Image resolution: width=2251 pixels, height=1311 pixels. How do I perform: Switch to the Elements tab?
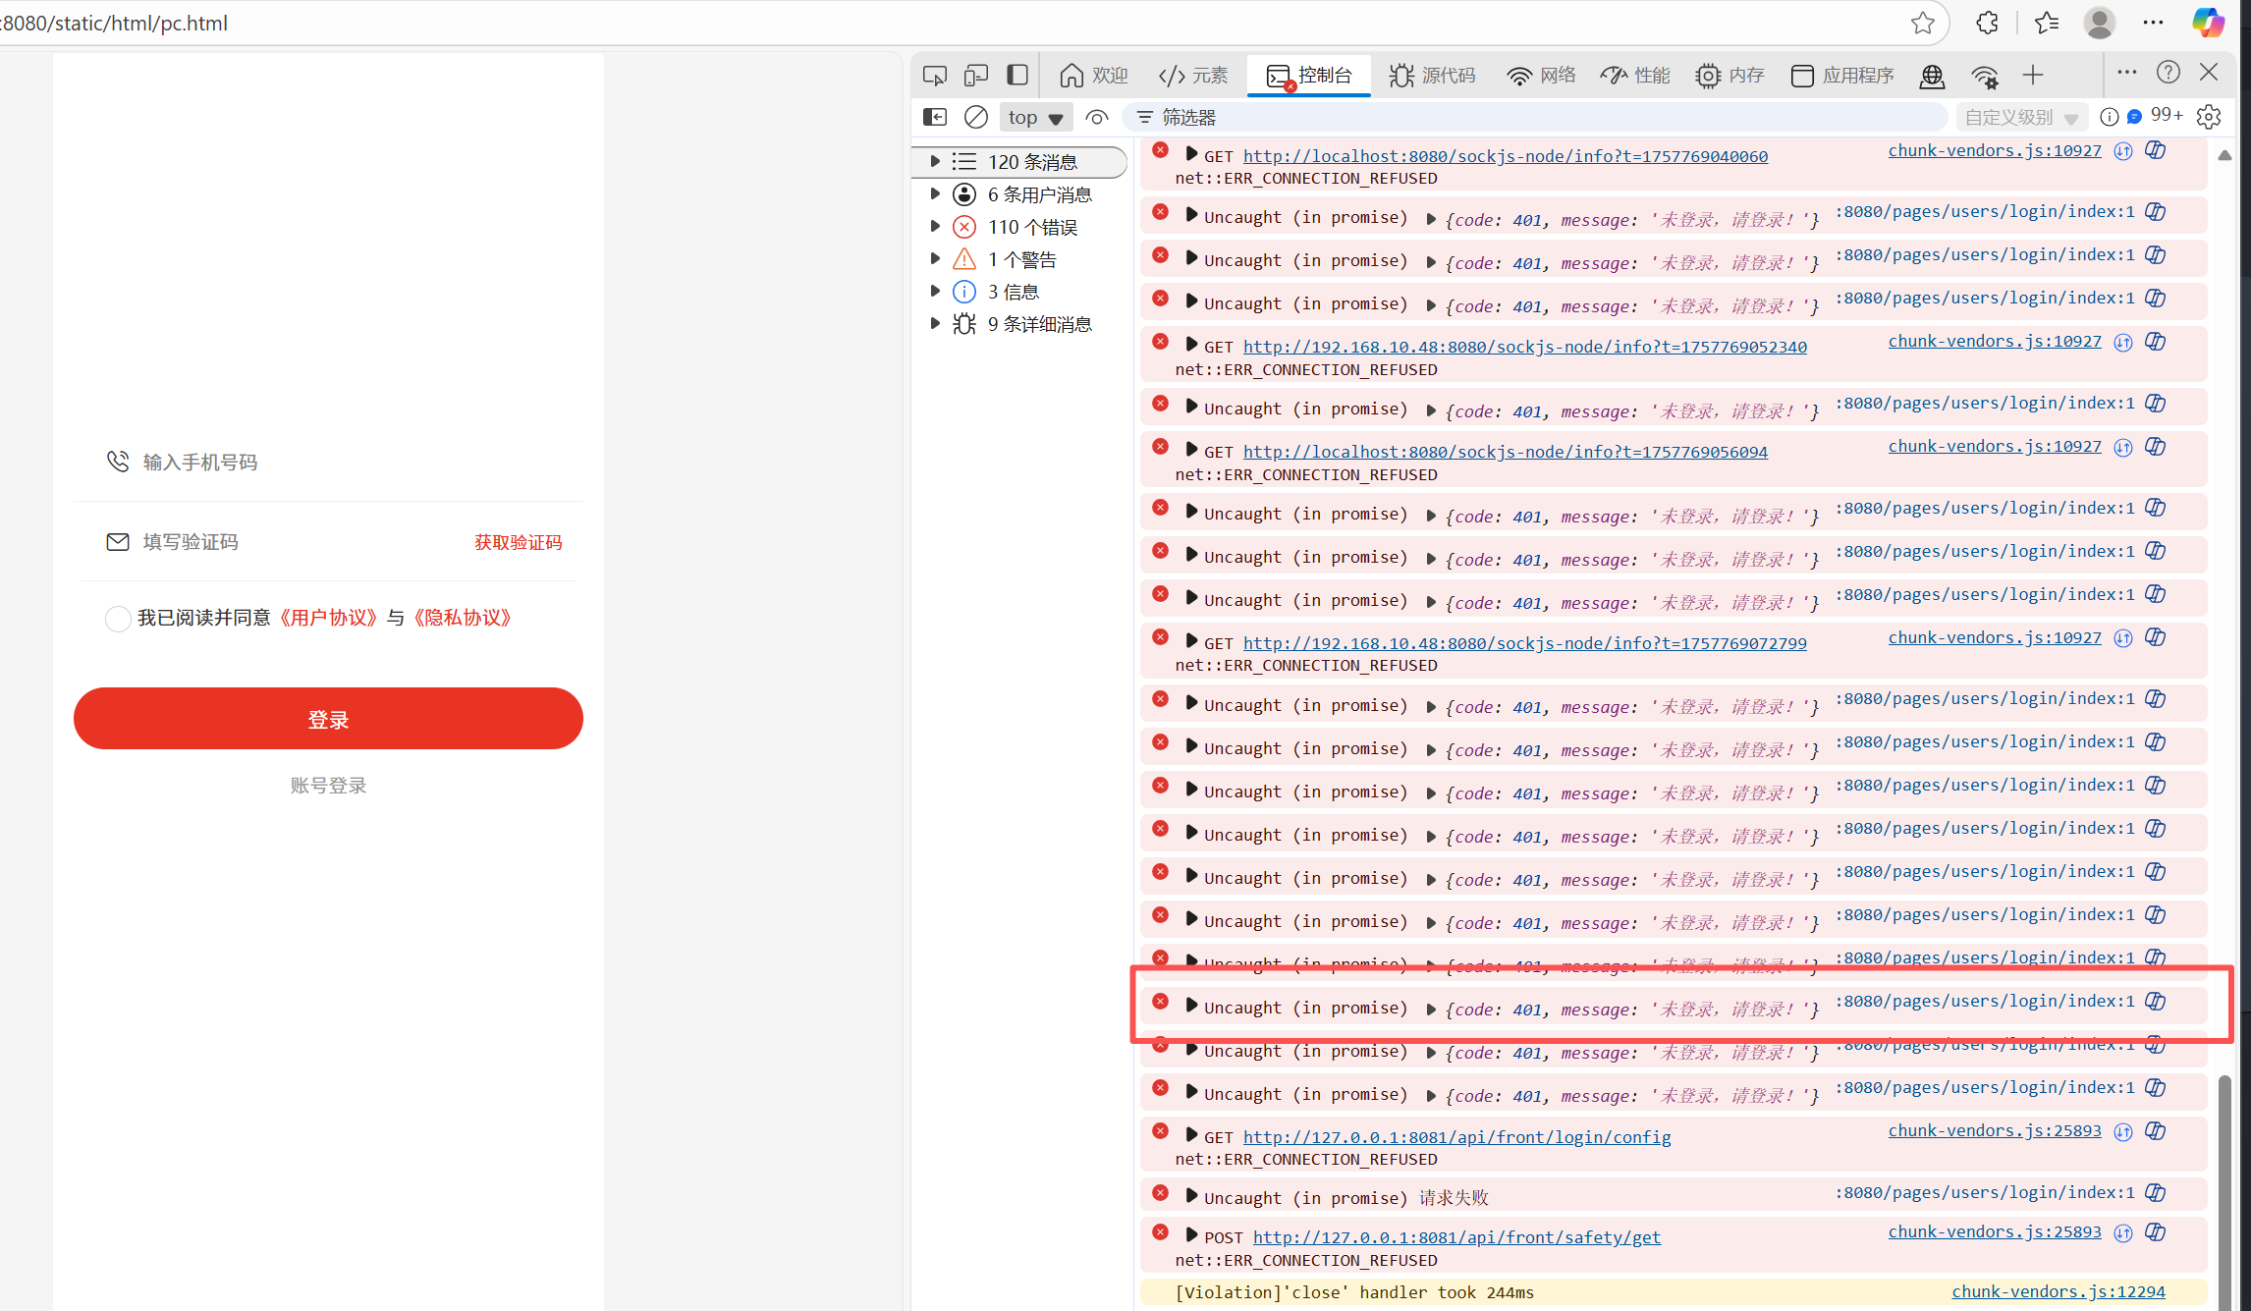click(1193, 76)
